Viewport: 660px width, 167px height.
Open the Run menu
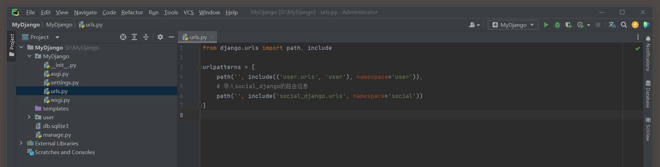tap(154, 13)
